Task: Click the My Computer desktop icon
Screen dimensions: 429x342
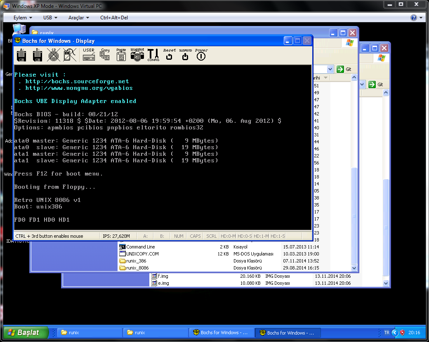Action: 19,30
